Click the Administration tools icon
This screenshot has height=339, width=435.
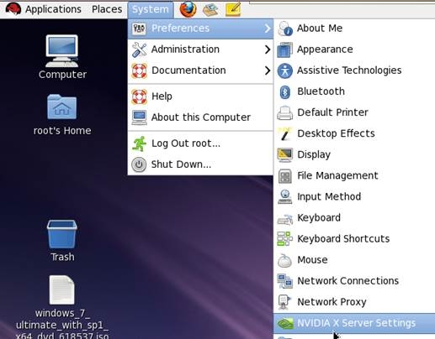click(x=139, y=50)
